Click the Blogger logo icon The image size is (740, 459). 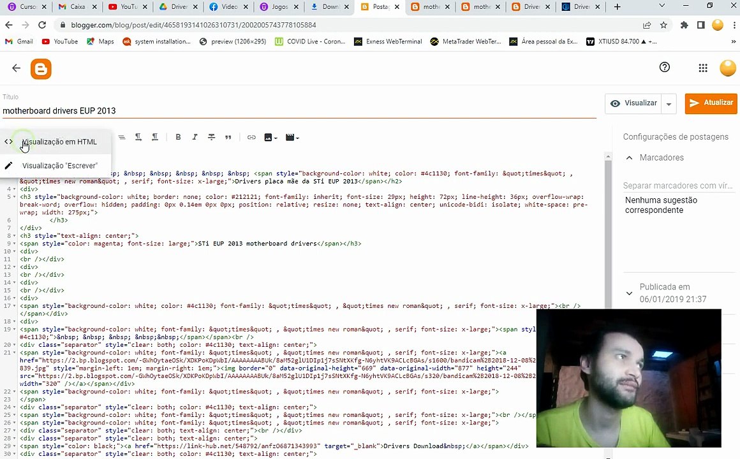(x=41, y=69)
